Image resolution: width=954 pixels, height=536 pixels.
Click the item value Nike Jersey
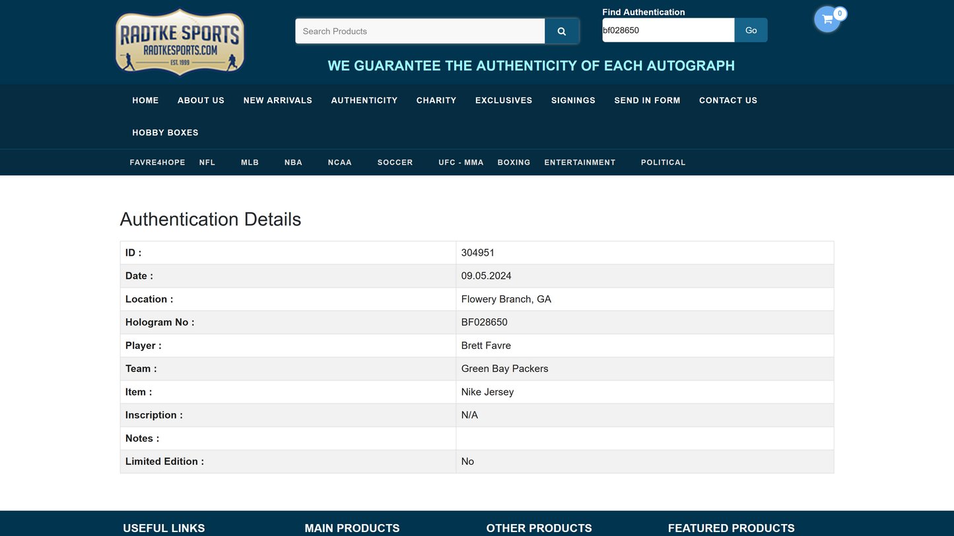tap(487, 392)
